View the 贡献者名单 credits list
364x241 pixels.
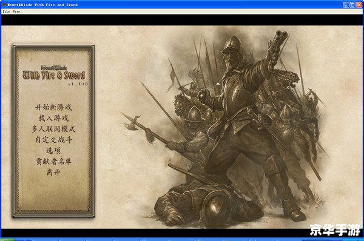pyautogui.click(x=53, y=161)
